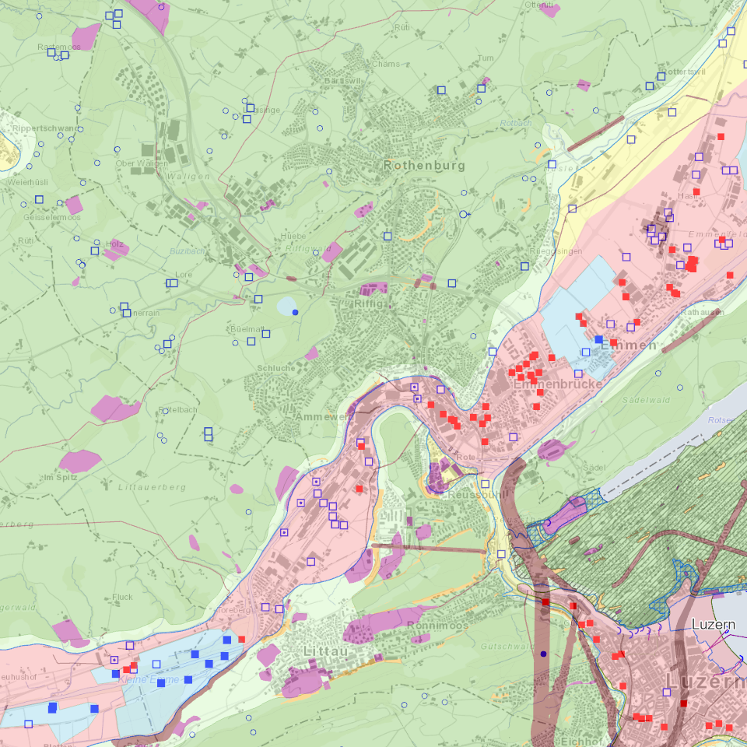Select the hollow square marker at Rüeggisingen
Screen dimensions: 747x747
(x=524, y=266)
